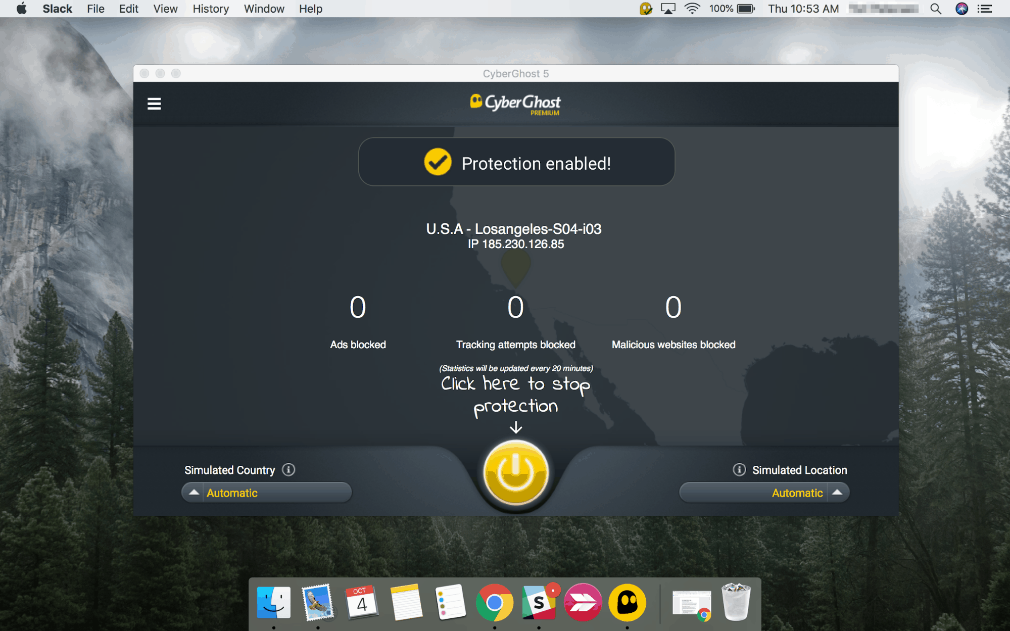The height and width of the screenshot is (631, 1010).
Task: Open the History menu
Action: point(211,9)
